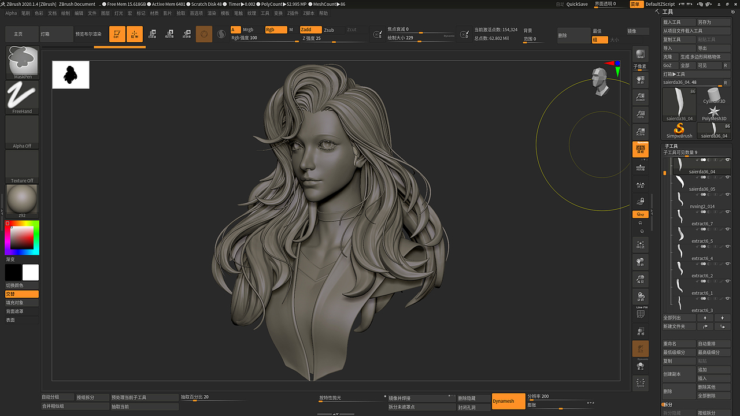Adjust the 绘制大小 draw size slider

click(x=420, y=38)
